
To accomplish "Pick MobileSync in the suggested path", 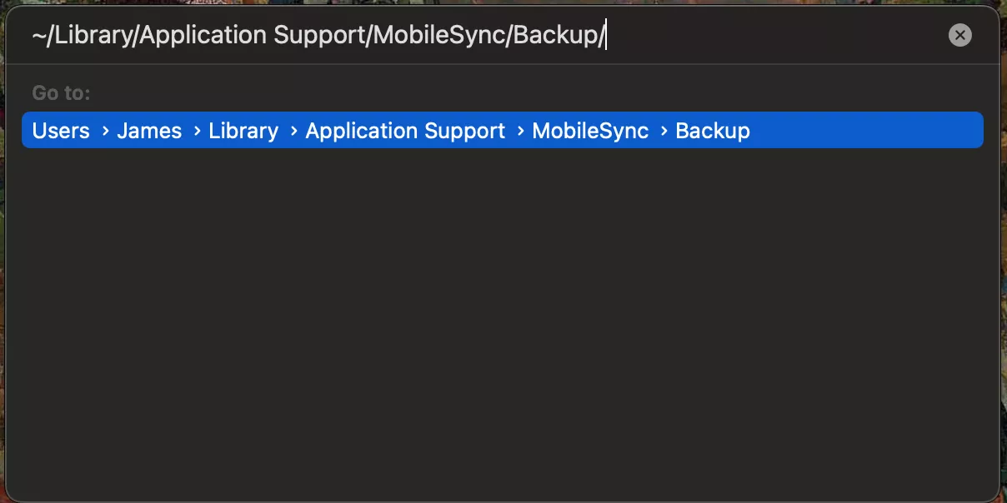I will pos(590,131).
